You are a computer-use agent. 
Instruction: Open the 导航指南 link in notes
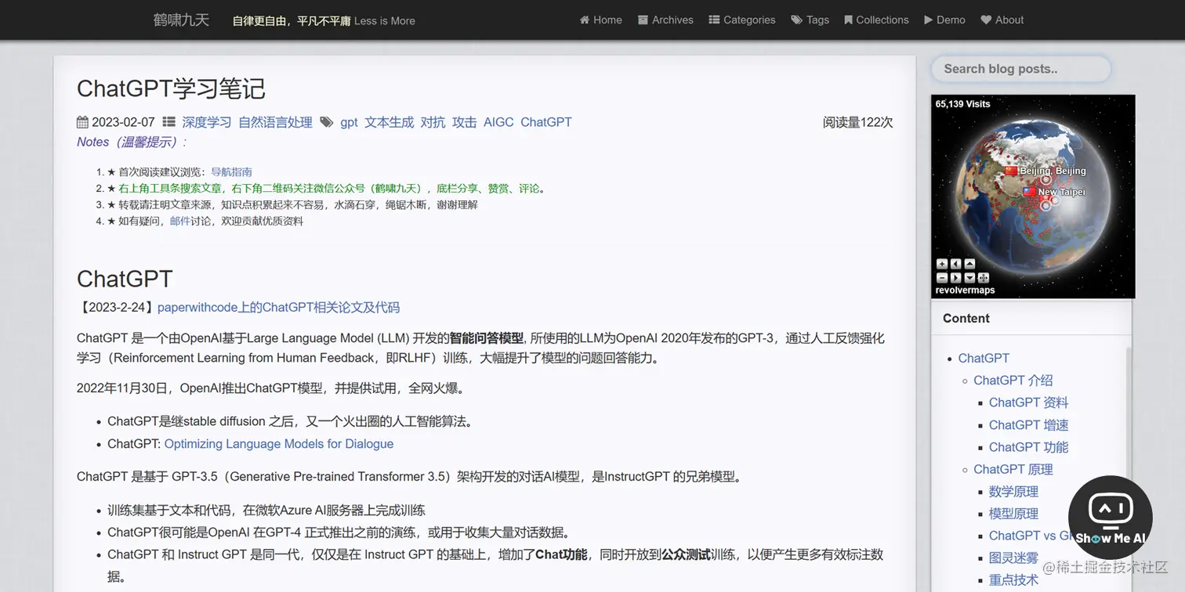[231, 171]
